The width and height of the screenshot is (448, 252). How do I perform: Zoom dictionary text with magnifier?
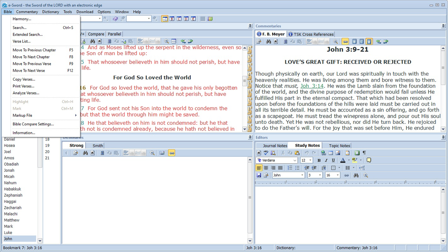click(152, 153)
